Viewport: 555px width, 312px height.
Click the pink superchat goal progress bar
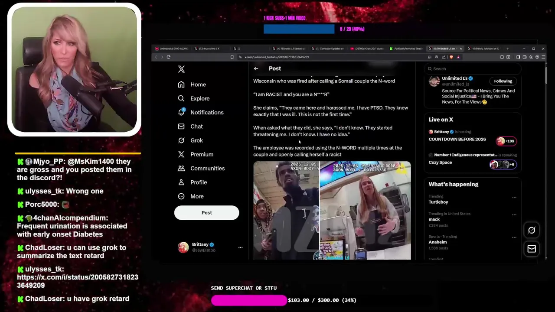click(249, 300)
